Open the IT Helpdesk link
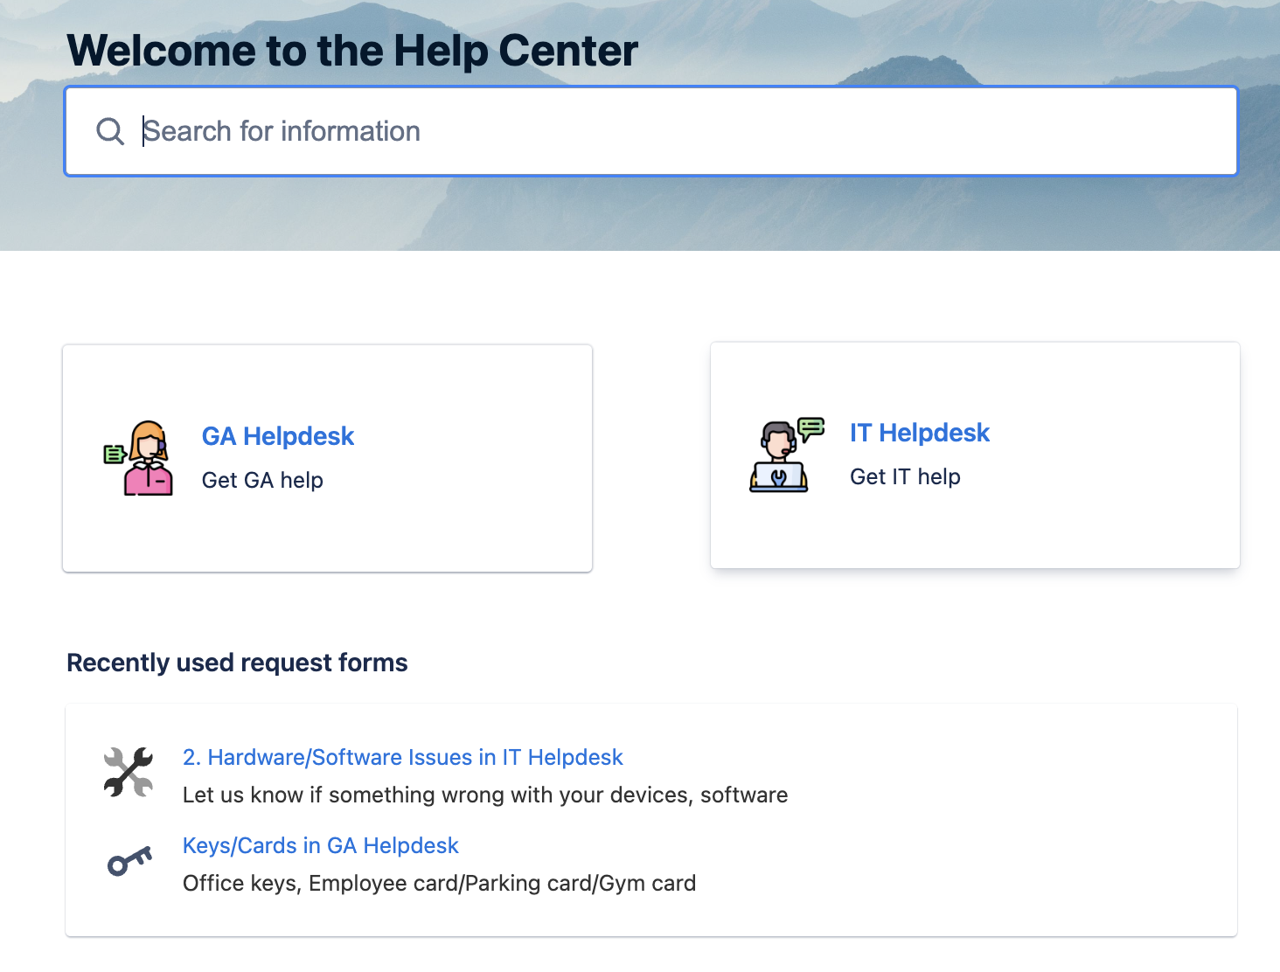1280x972 pixels. click(920, 433)
